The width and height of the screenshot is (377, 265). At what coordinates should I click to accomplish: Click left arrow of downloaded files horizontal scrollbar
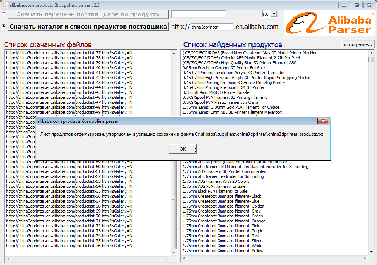[8, 259]
